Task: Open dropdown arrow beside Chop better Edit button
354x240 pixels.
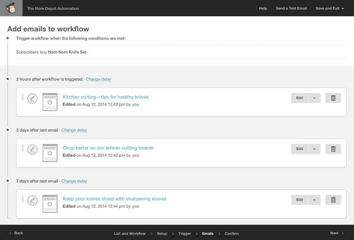Action: click(315, 149)
